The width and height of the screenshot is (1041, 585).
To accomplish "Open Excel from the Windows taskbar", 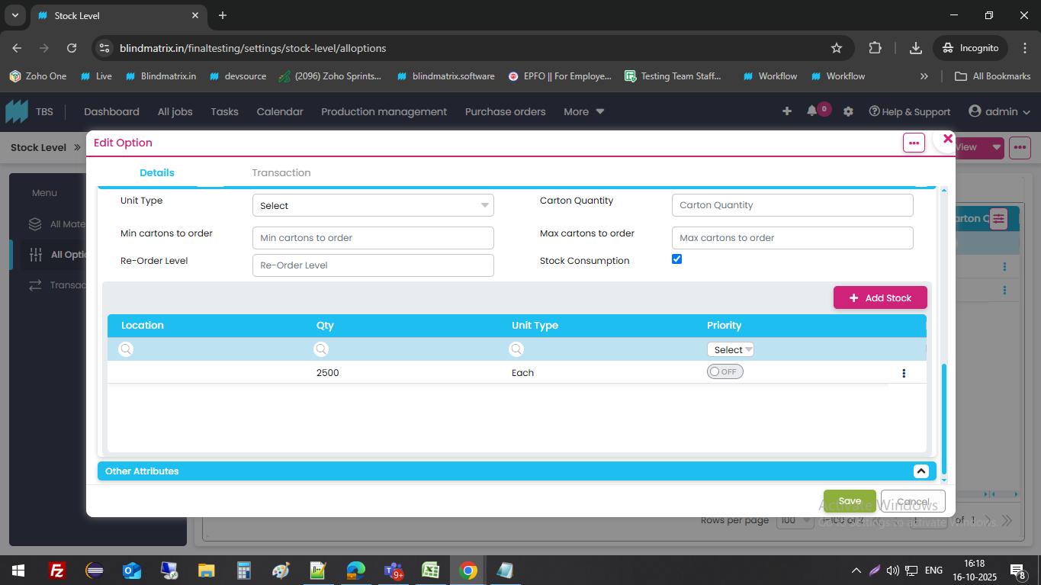I will pyautogui.click(x=431, y=571).
